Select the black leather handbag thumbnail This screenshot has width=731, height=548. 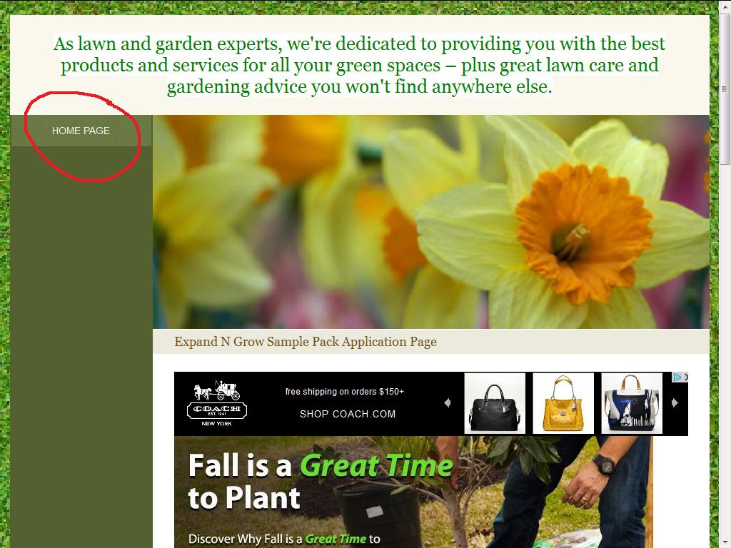click(495, 404)
